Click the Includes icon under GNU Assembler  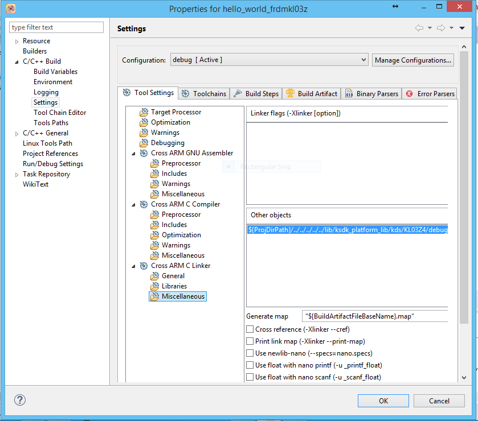click(154, 174)
